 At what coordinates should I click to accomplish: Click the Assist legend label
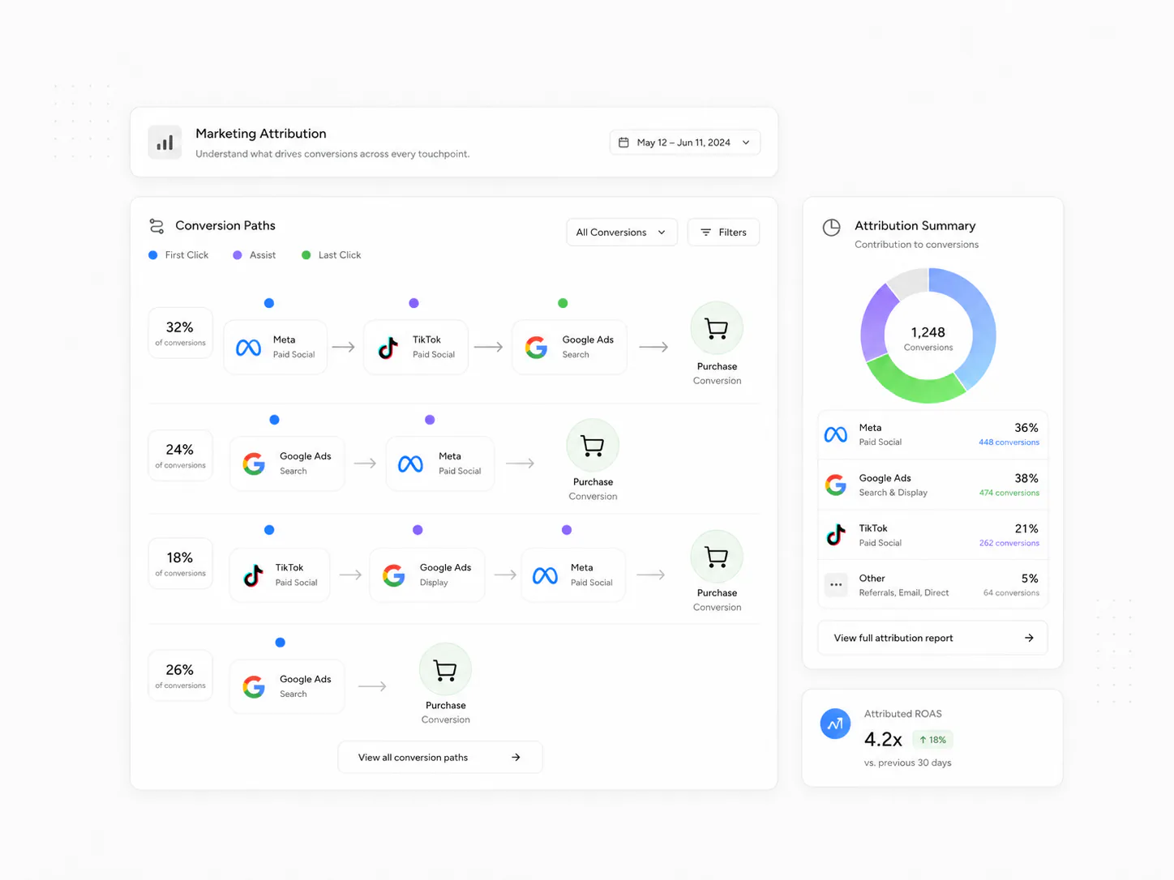click(x=263, y=255)
